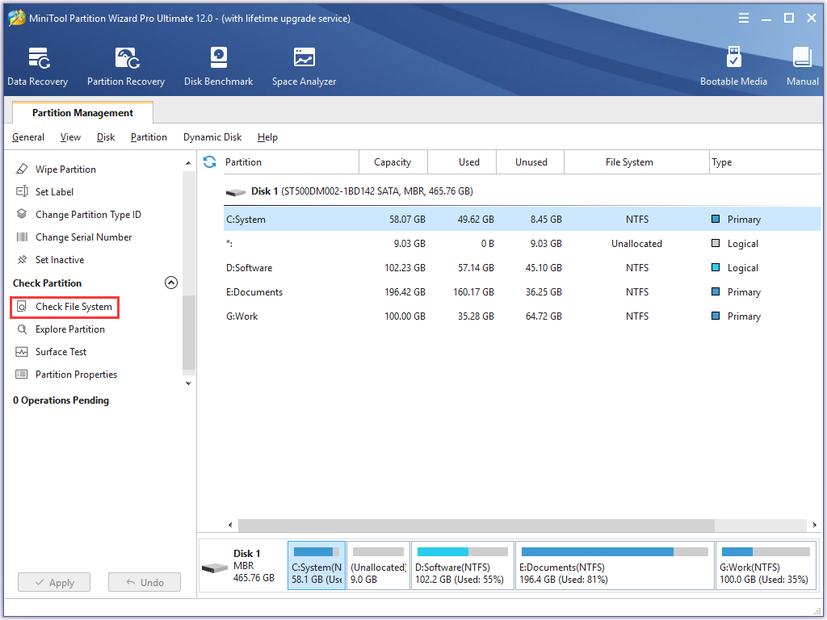Click the Unused column header
This screenshot has width=827, height=620.
(531, 161)
